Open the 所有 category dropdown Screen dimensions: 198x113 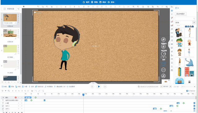click(x=185, y=23)
